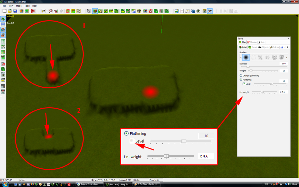Select the last scattered brush thumbnail
299x187 pixels.
coord(281,57)
